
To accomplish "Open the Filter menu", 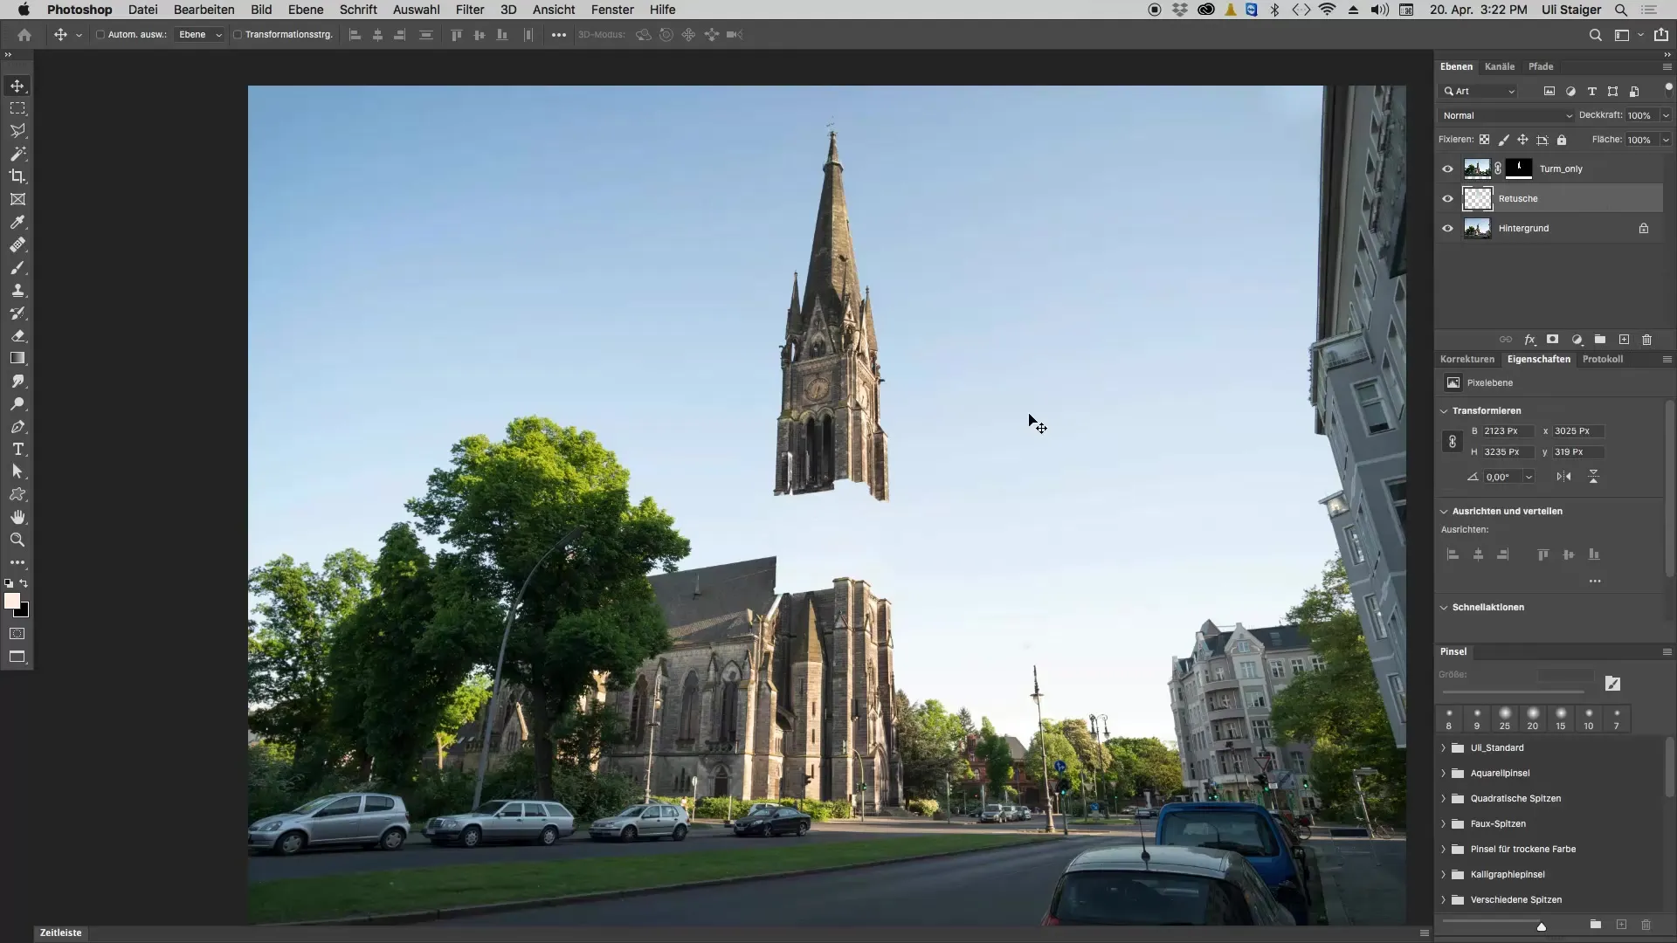I will 470,10.
